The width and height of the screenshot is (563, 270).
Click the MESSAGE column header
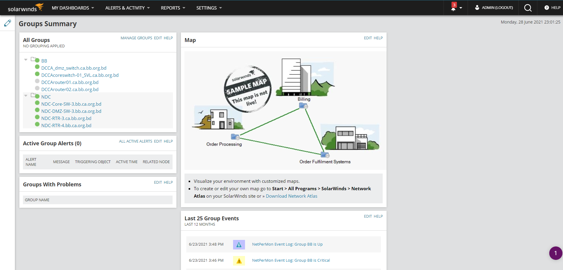tap(61, 162)
